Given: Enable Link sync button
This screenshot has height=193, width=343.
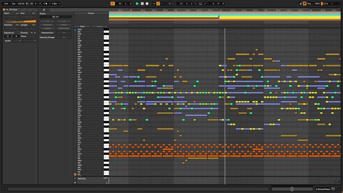Looking at the screenshot, I should click(x=6, y=4).
